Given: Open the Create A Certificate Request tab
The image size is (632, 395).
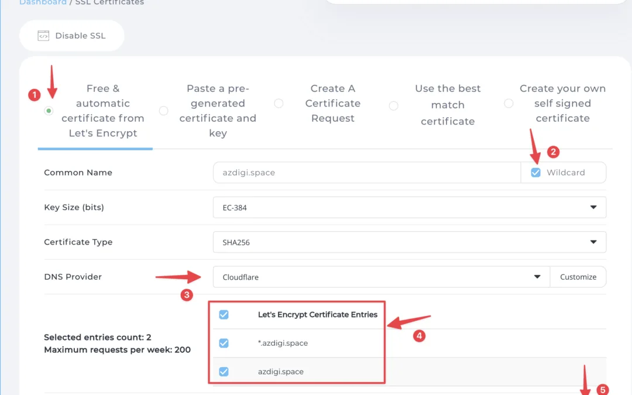Looking at the screenshot, I should click(332, 103).
